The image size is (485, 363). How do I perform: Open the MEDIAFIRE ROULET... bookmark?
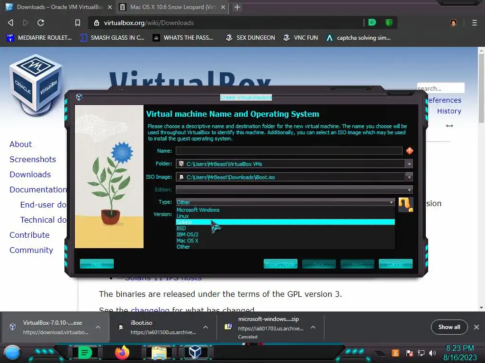[x=39, y=38]
